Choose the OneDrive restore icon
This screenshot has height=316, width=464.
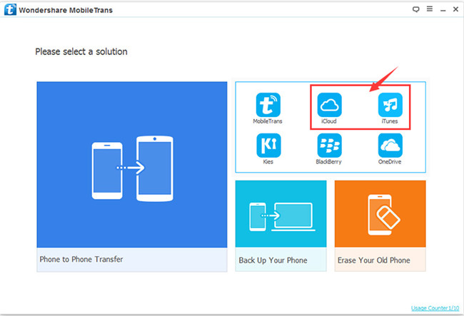[390, 146]
